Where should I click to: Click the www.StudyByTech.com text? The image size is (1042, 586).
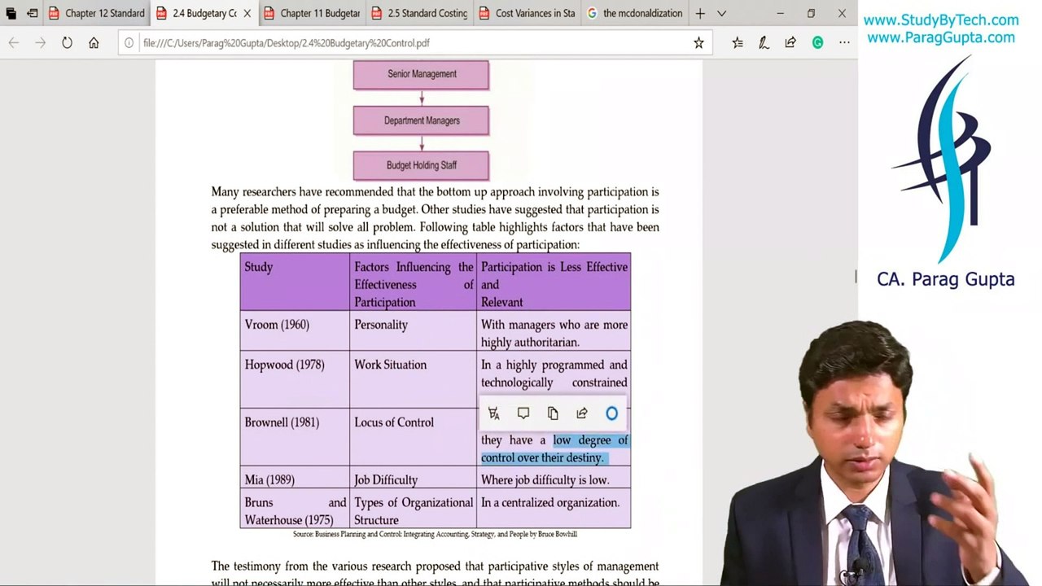point(941,20)
